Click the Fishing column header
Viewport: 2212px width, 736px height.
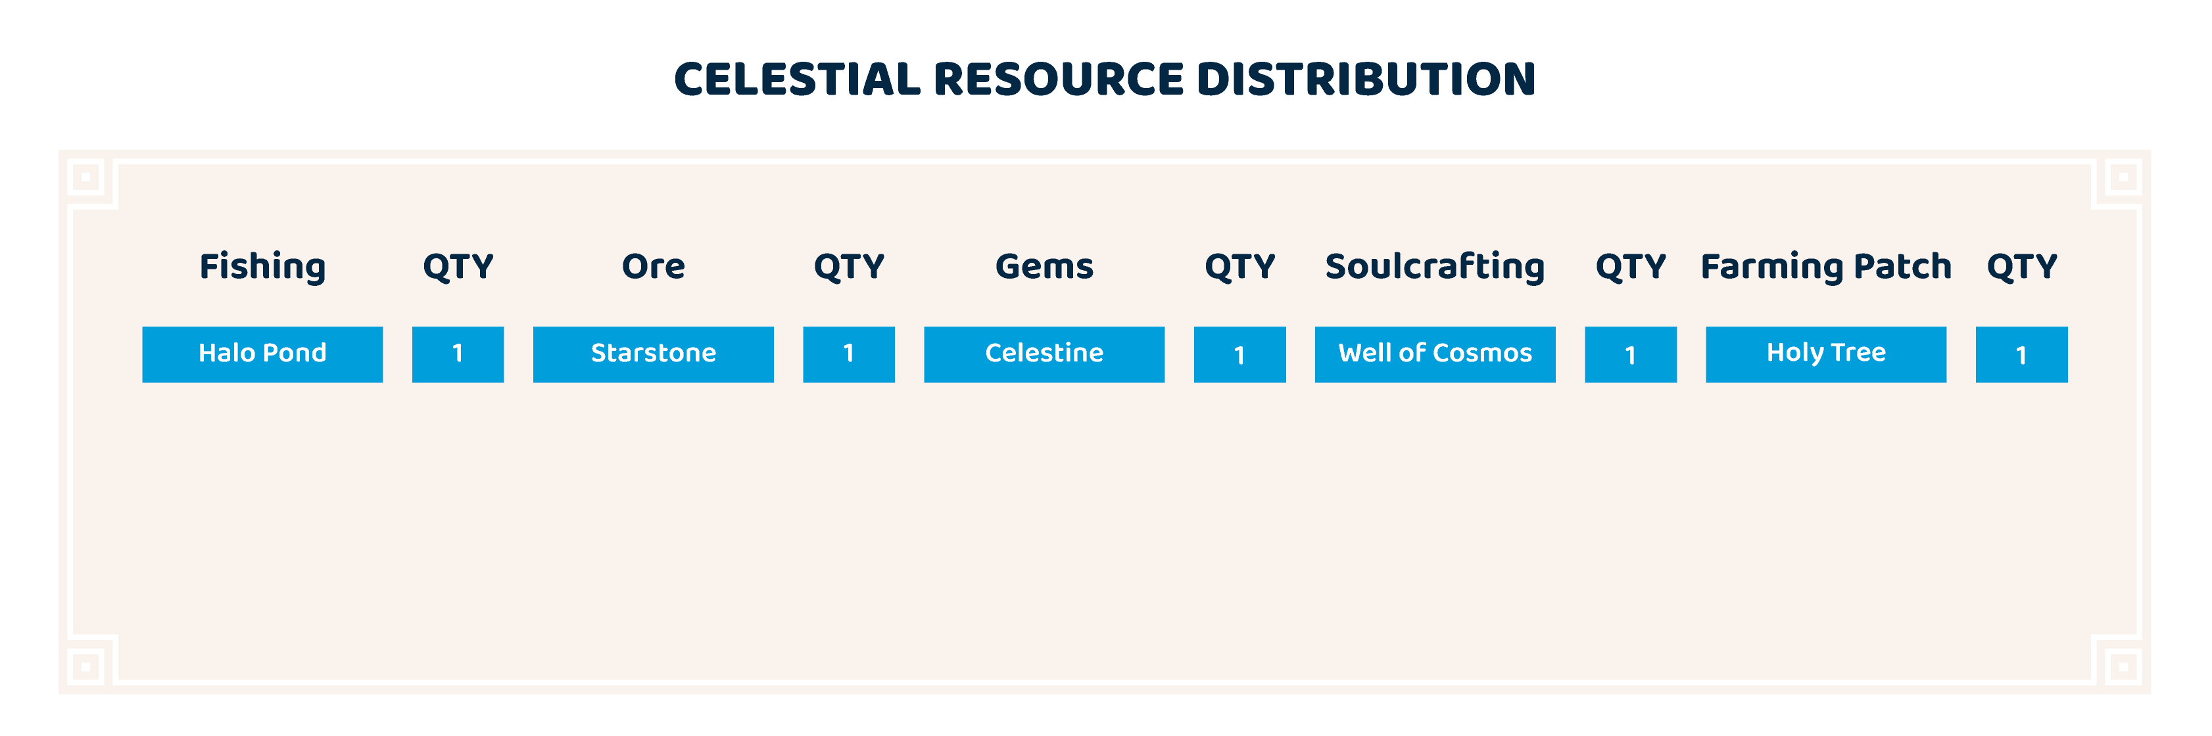coord(262,266)
